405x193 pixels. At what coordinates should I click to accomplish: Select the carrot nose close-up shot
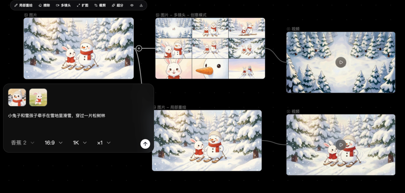pyautogui.click(x=210, y=69)
